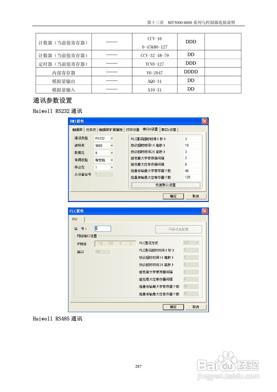Click the 网络设备配置 button
The width and height of the screenshot is (277, 392).
tap(178, 229)
